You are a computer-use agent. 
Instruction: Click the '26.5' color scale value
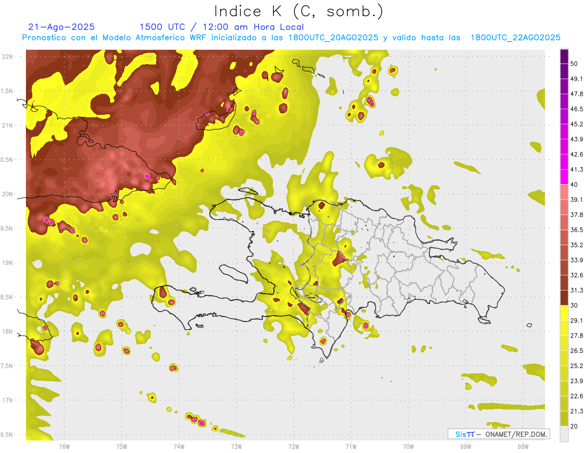tap(577, 351)
